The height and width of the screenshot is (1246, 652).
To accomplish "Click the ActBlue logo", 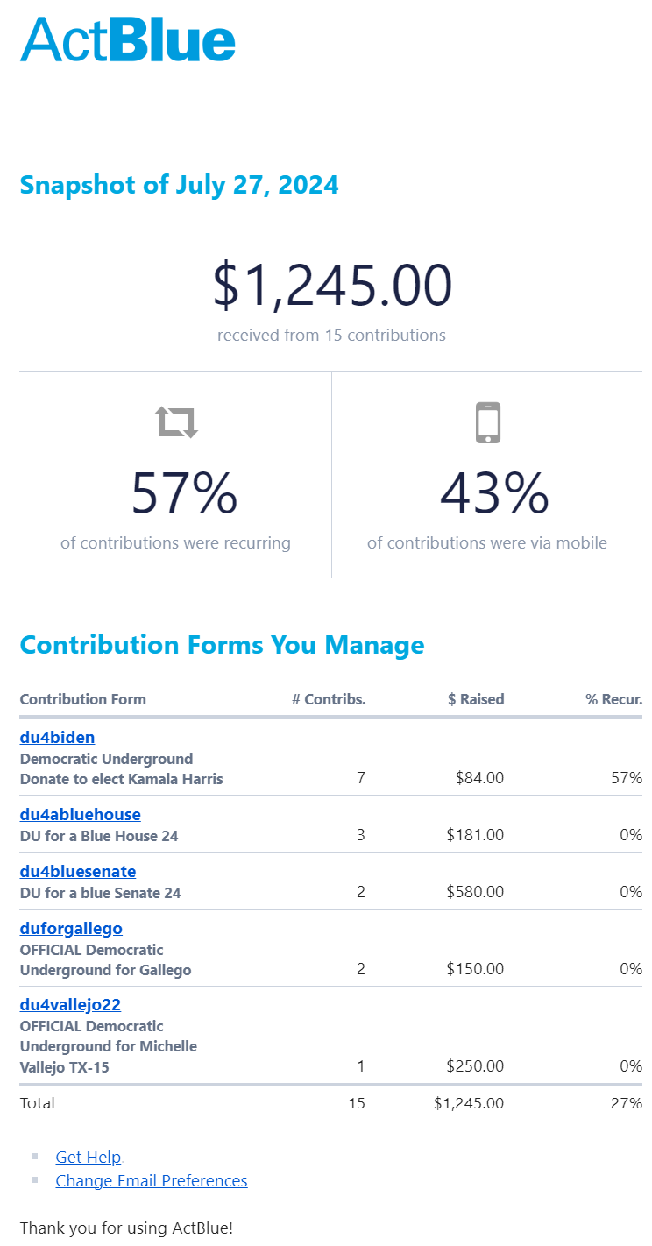I will pyautogui.click(x=128, y=39).
